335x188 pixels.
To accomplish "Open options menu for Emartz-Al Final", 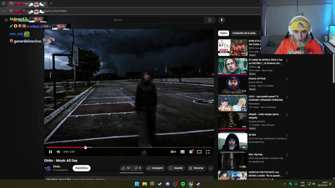I will [x=287, y=79].
